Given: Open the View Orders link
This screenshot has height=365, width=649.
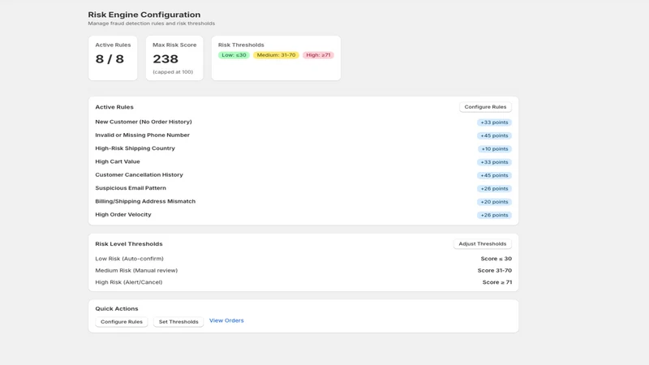Looking at the screenshot, I should point(226,320).
